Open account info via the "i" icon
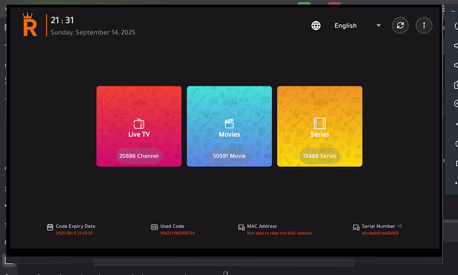458x275 pixels. 424,25
